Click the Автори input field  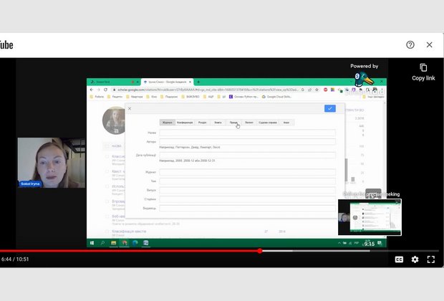coord(247,142)
